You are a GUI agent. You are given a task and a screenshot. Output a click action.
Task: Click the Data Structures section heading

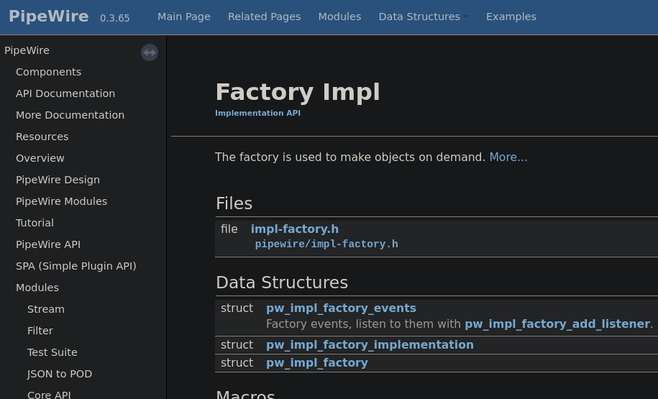click(282, 283)
